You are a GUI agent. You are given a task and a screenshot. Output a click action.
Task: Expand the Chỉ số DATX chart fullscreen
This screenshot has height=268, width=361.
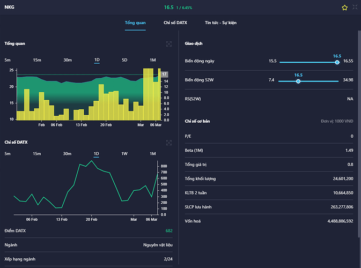click(x=169, y=143)
